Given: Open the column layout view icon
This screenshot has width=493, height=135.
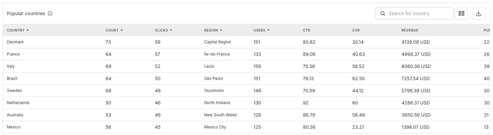Looking at the screenshot, I should pyautogui.click(x=461, y=13).
